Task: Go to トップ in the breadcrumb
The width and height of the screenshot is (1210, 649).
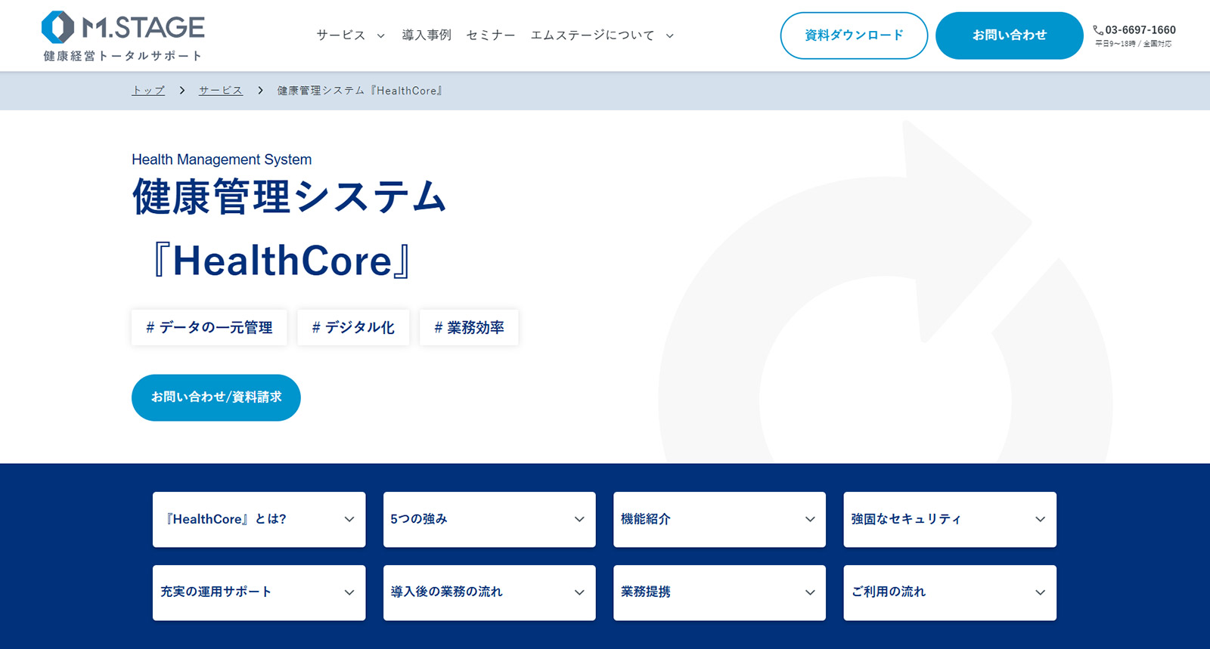Action: [x=148, y=91]
